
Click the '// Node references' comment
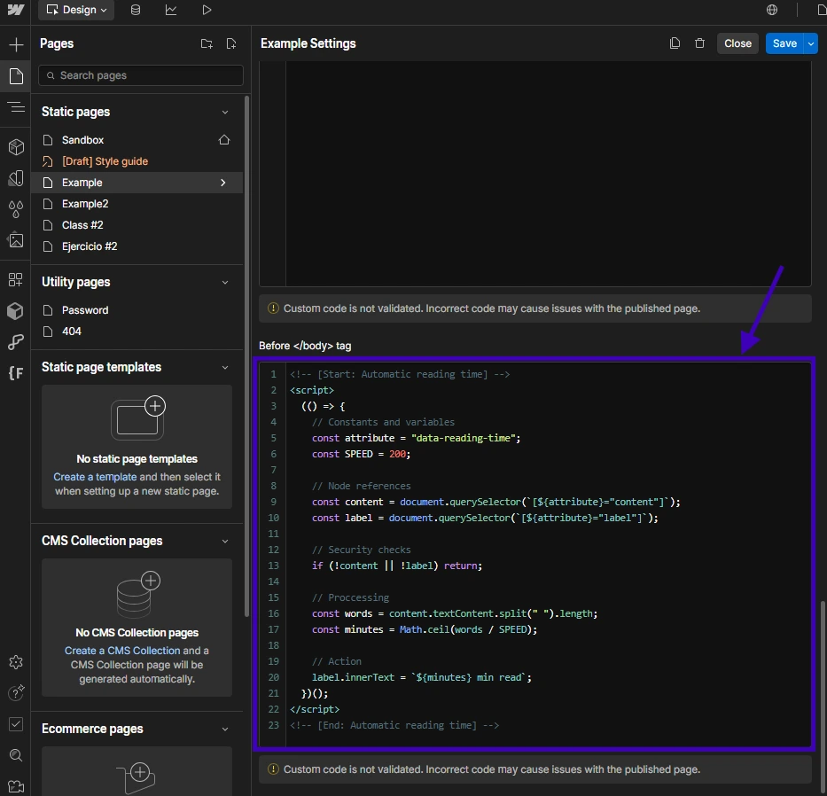pyautogui.click(x=362, y=486)
